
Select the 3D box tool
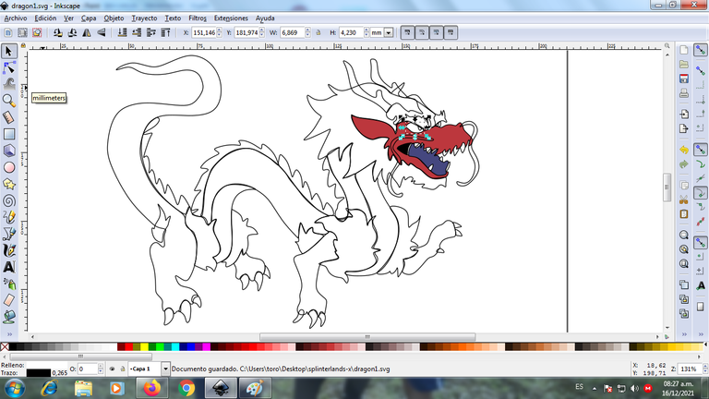click(8, 151)
